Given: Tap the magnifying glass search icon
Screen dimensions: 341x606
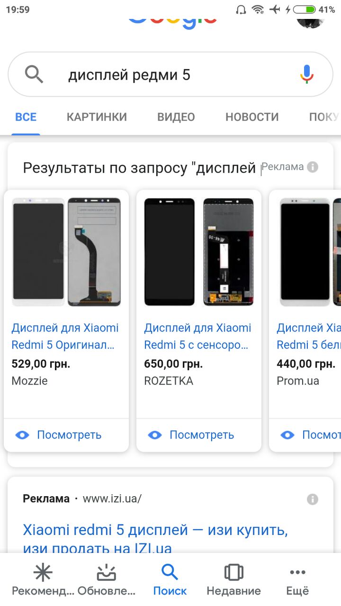Looking at the screenshot, I should pos(34,74).
